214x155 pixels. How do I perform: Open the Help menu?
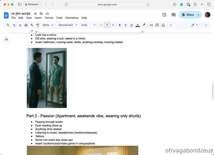coord(84,18)
